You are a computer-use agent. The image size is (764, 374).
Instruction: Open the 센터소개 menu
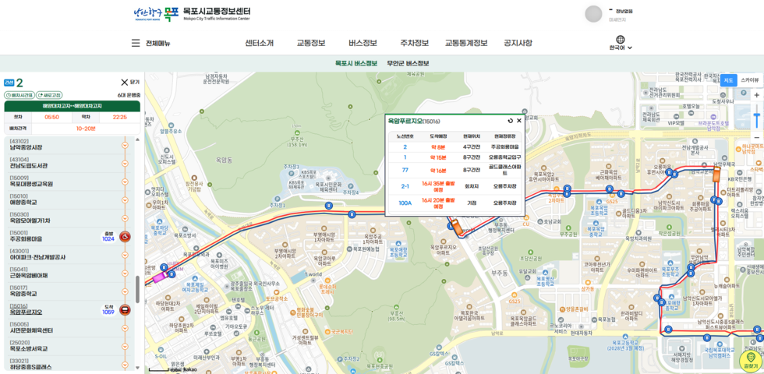coord(259,43)
